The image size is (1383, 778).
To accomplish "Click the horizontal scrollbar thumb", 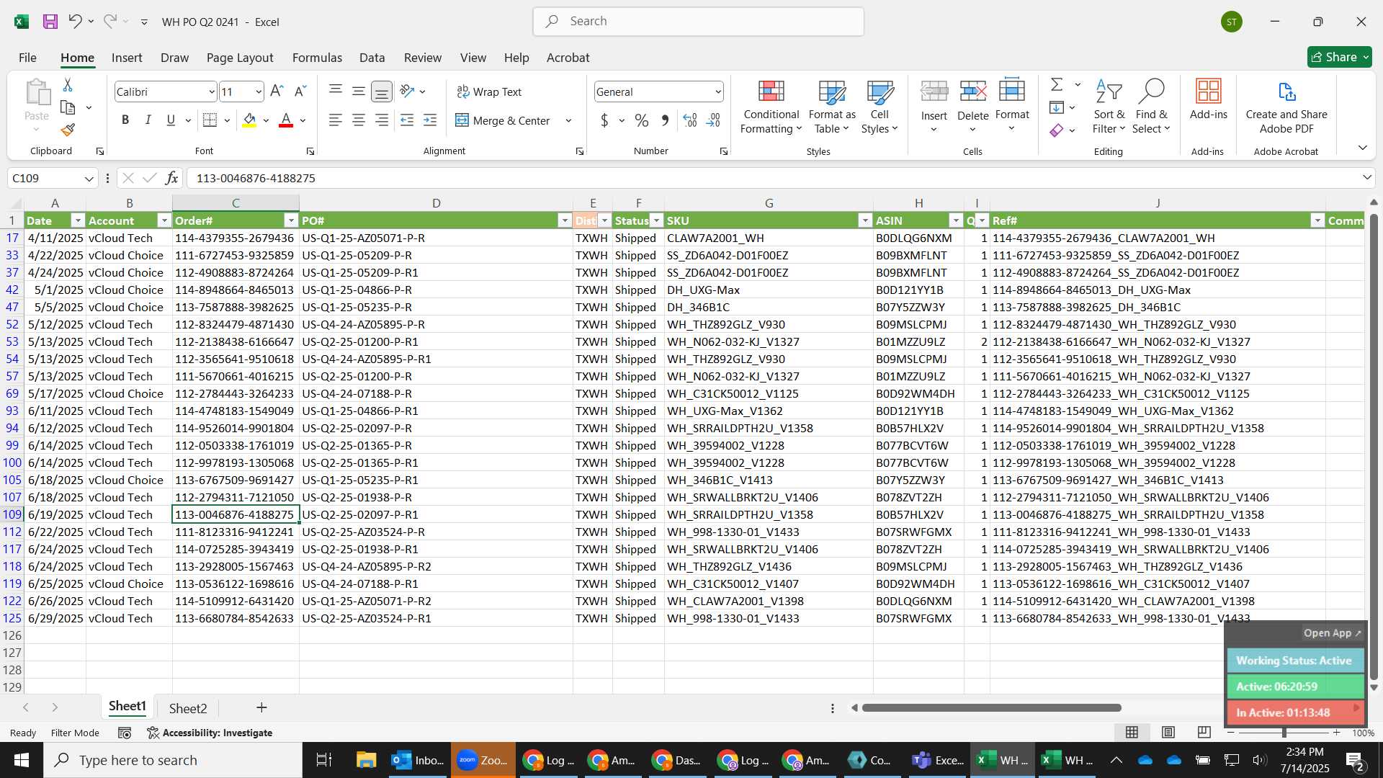I will [x=991, y=708].
